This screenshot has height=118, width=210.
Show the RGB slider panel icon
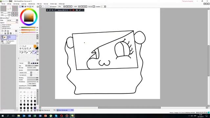tap(23, 7)
